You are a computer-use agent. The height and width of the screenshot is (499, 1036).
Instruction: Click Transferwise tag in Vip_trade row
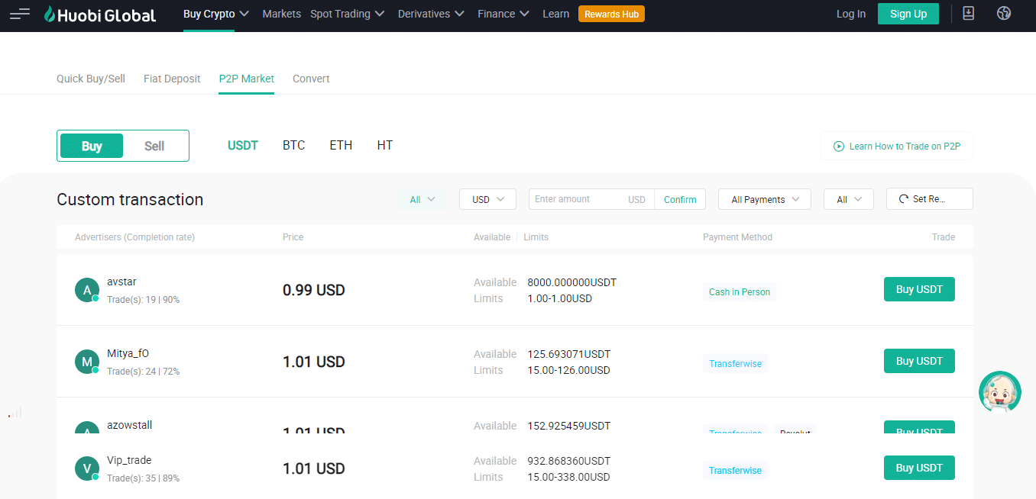click(735, 470)
